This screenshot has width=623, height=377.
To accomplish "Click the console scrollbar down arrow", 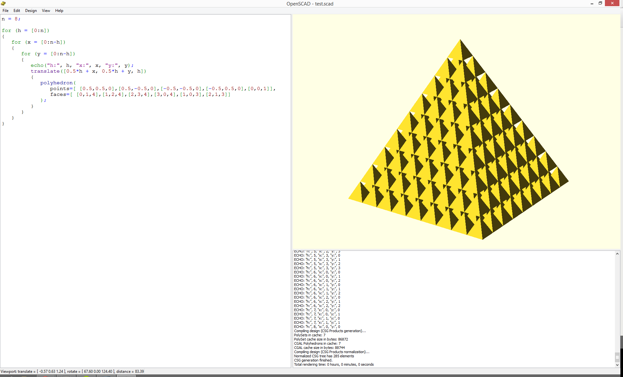I will pos(617,365).
